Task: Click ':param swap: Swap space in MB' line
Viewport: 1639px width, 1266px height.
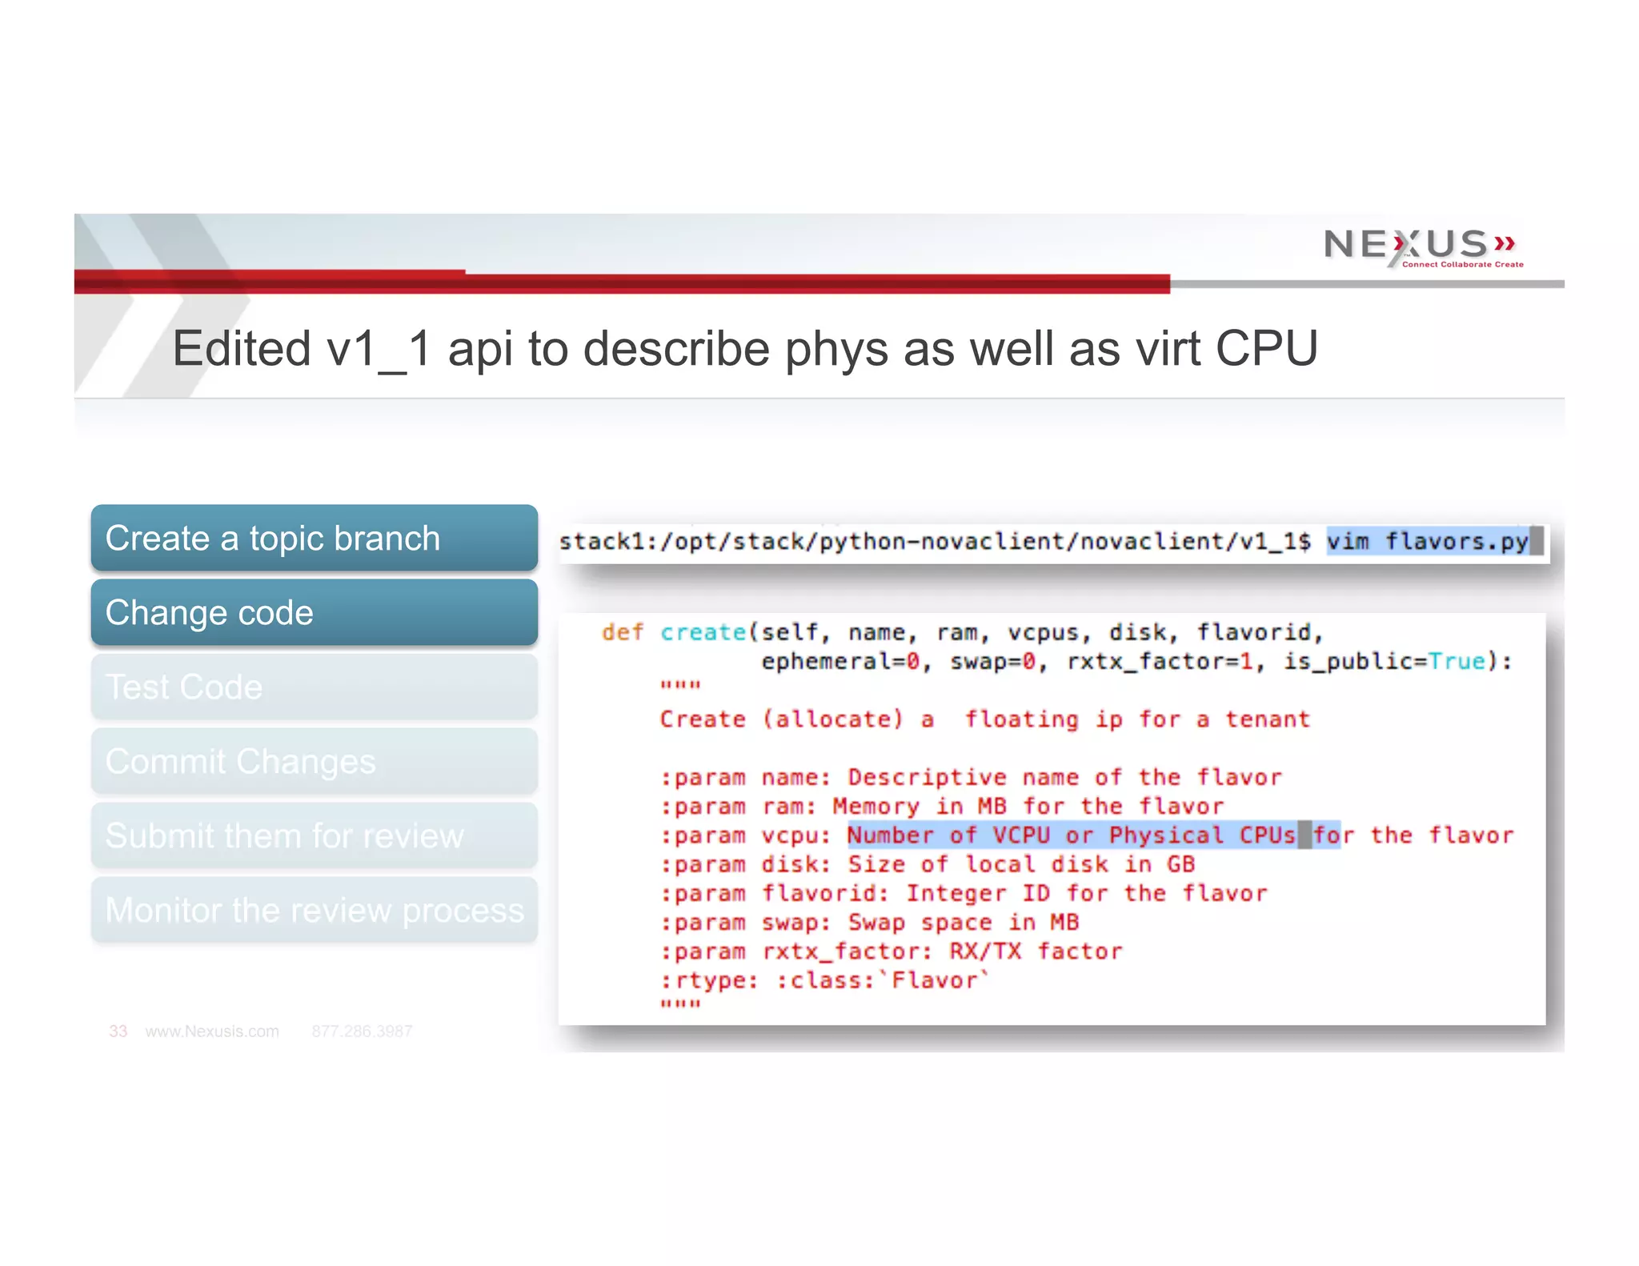Action: coord(869,923)
